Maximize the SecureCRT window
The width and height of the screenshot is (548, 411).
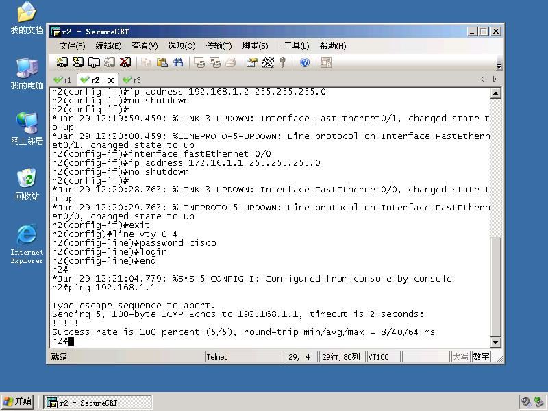(x=484, y=32)
